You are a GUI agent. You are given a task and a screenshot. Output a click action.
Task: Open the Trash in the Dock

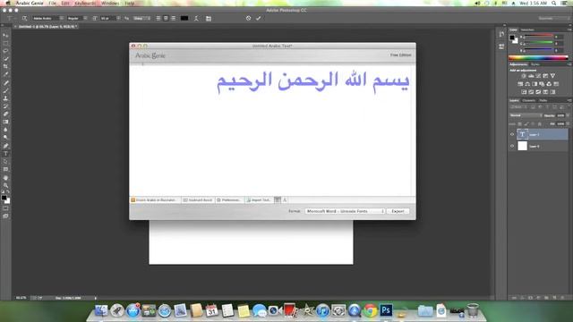tap(473, 310)
